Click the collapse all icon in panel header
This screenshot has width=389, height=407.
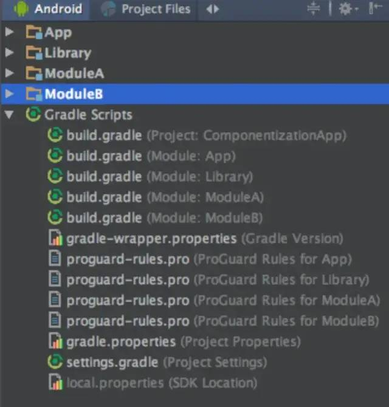[314, 9]
